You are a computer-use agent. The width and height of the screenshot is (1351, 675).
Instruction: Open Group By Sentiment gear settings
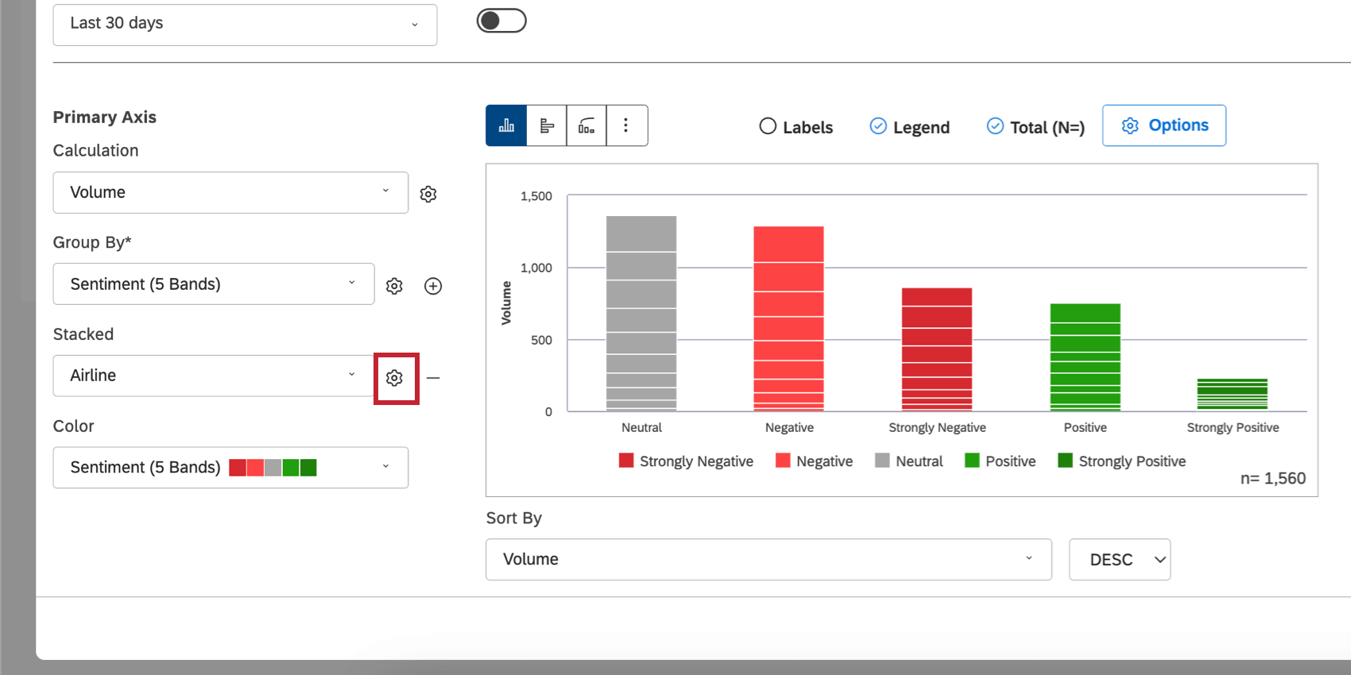click(x=394, y=286)
